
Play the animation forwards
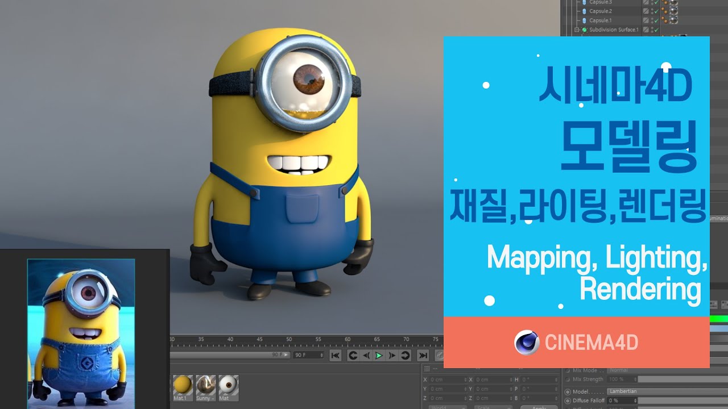[379, 356]
